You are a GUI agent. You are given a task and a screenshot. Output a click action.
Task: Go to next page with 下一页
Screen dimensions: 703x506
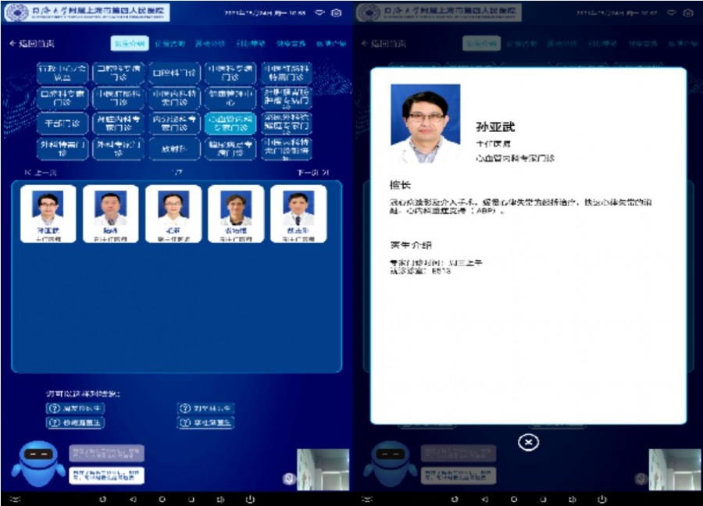[312, 173]
